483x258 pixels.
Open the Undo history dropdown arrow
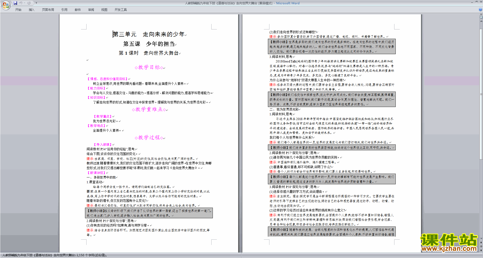coord(24,3)
